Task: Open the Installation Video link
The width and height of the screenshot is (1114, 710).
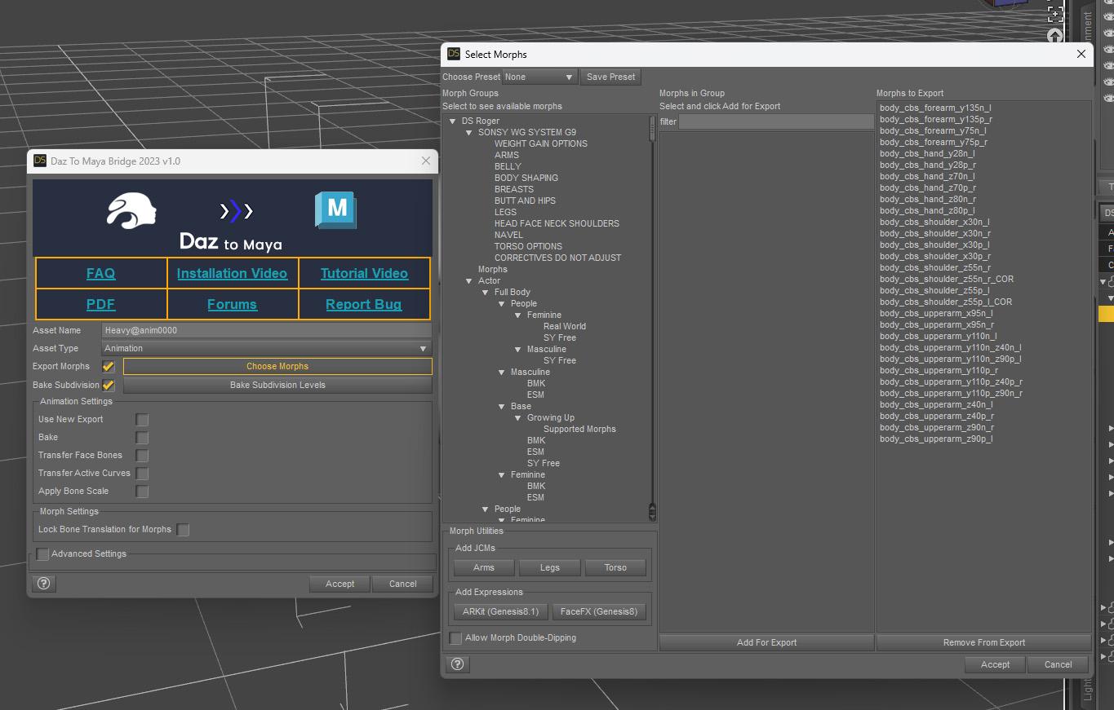Action: pyautogui.click(x=232, y=273)
